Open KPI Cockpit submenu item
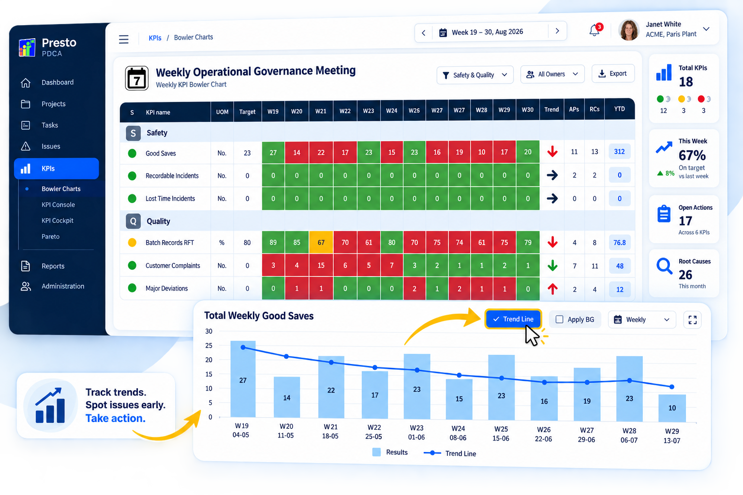The width and height of the screenshot is (743, 495). tap(58, 220)
